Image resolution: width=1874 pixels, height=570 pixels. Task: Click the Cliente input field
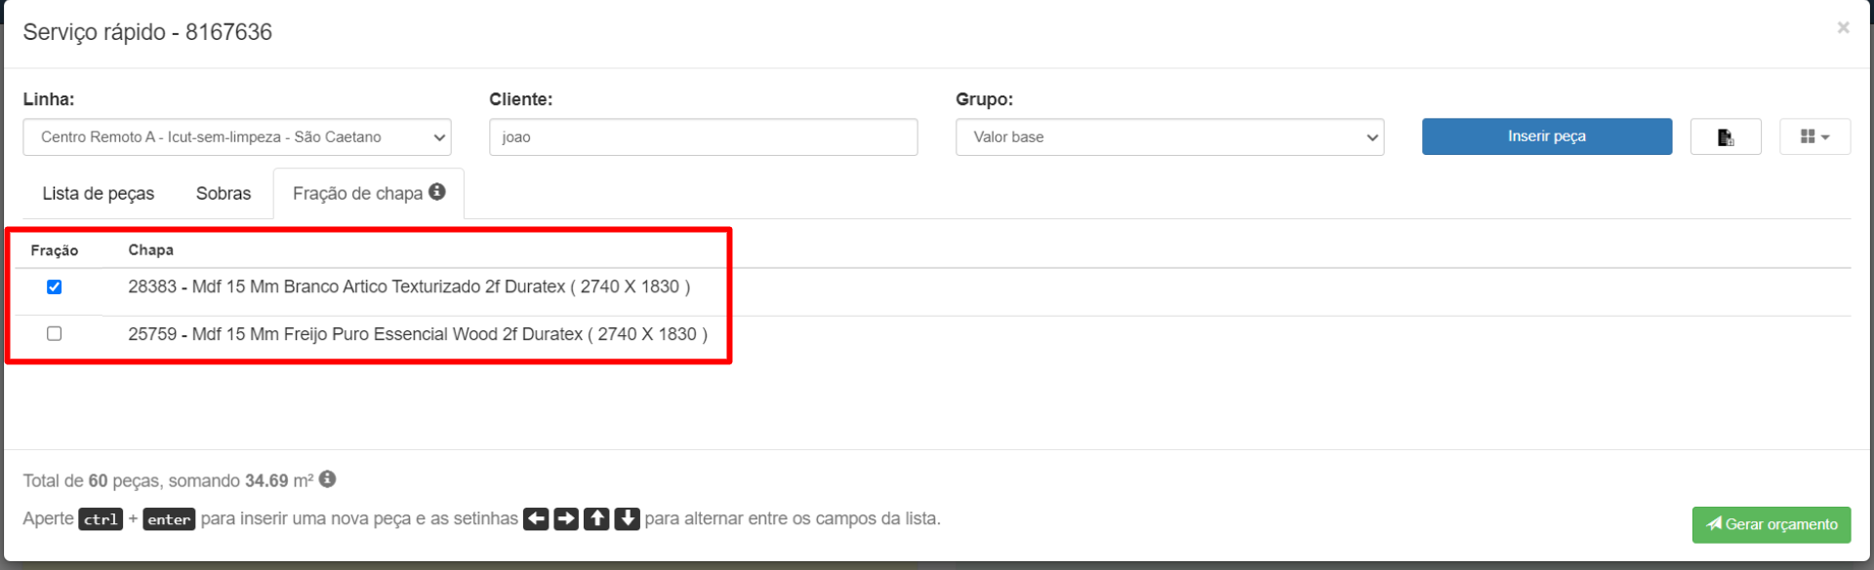703,137
